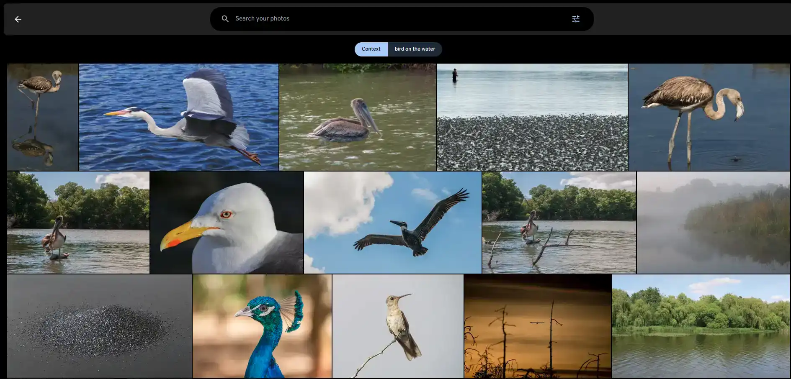The width and height of the screenshot is (791, 379).
Task: Open the flamingo with reflection photo
Action: click(x=42, y=117)
